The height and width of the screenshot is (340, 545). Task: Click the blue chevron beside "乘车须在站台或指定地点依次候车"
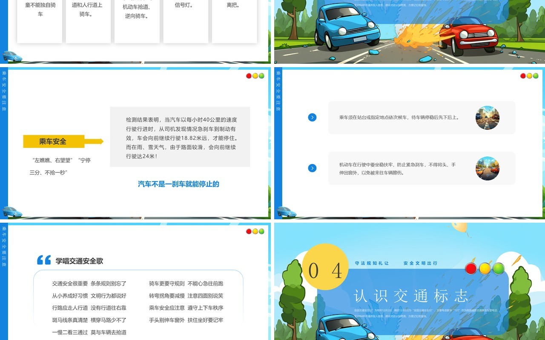pyautogui.click(x=312, y=117)
